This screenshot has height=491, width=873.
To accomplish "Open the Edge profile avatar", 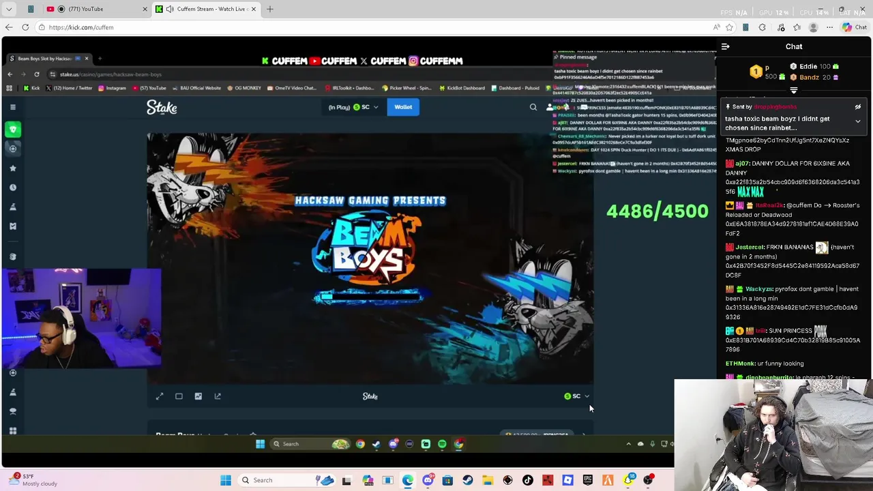I will (x=813, y=27).
